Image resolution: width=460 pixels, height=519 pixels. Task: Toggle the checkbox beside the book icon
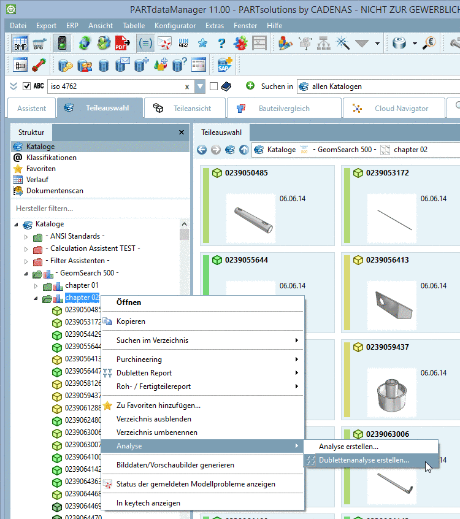[213, 87]
